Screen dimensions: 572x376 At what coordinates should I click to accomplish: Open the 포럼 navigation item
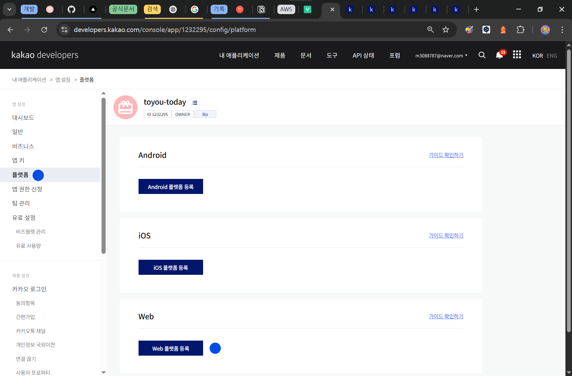[x=395, y=55]
